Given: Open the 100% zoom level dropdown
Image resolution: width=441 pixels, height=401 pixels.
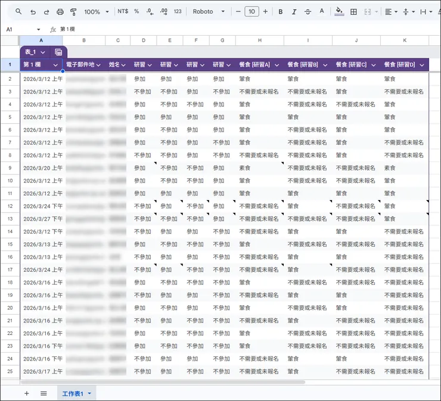Looking at the screenshot, I should point(97,12).
